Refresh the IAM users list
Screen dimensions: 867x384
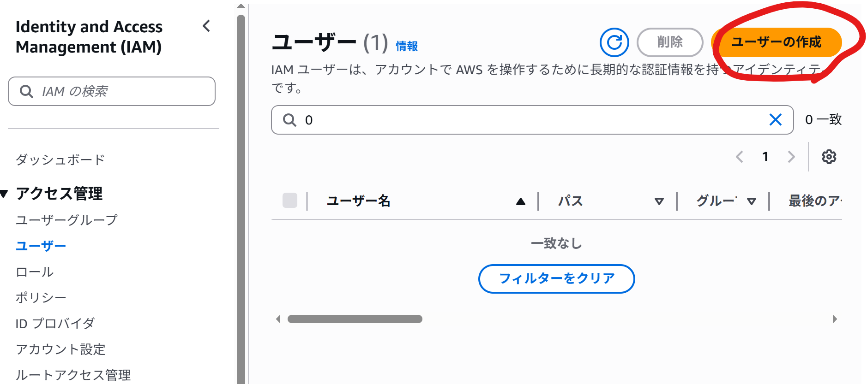[x=614, y=42]
